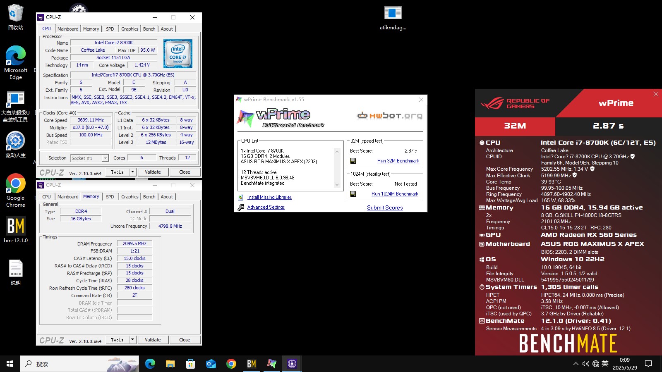662x372 pixels.
Task: Click the DRAM Frequency value 2099.5 MHz
Action: (134, 243)
